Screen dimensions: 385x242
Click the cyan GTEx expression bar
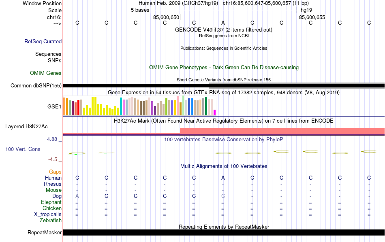pos(121,106)
